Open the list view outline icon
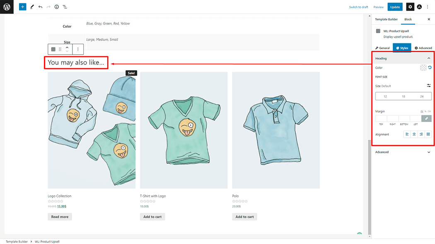This screenshot has width=435, height=244. [65, 7]
